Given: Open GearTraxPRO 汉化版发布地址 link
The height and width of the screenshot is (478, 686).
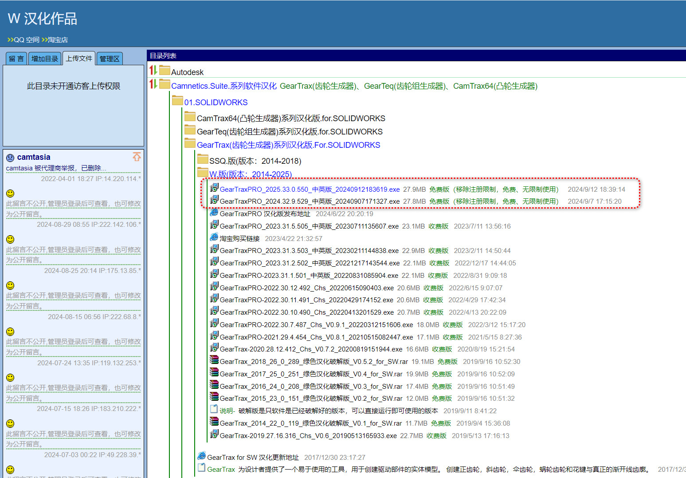Looking at the screenshot, I should click(x=265, y=214).
